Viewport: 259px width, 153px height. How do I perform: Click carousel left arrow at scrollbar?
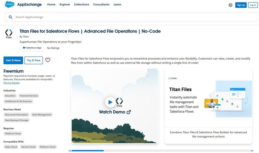70,151
